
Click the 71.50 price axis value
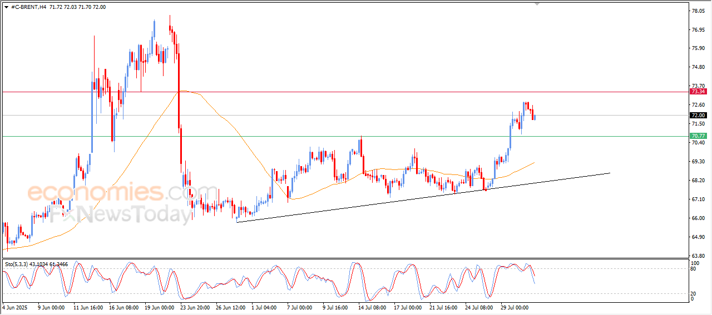[x=698, y=124]
